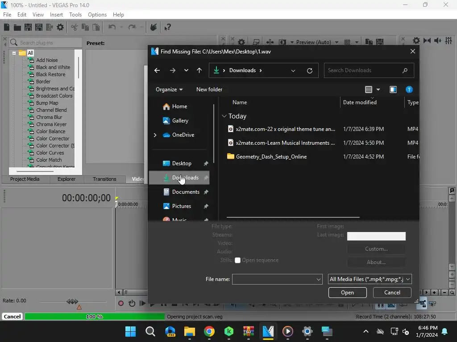This screenshot has width=457, height=342.
Task: Go forward in the file dialog
Action: click(x=173, y=70)
